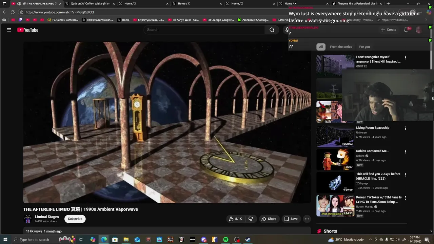Open File Explorer from the taskbar
The height and width of the screenshot is (244, 434).
tap(126, 240)
